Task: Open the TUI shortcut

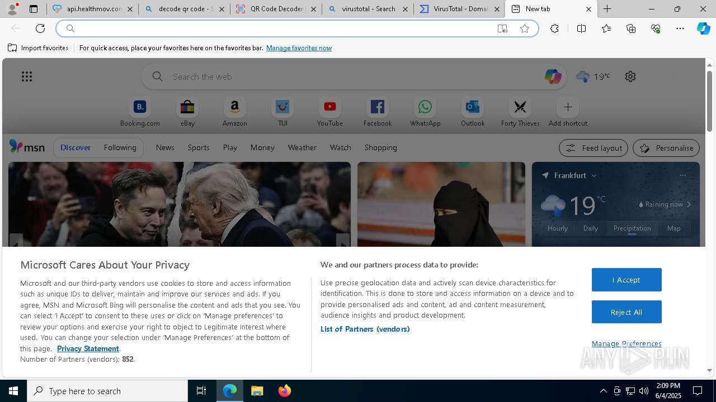Action: click(x=282, y=112)
